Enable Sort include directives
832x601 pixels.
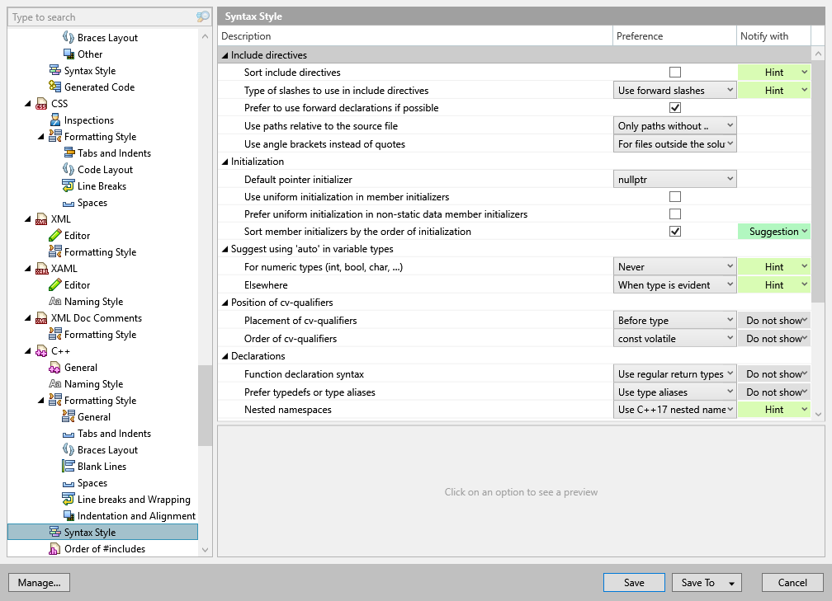[675, 72]
